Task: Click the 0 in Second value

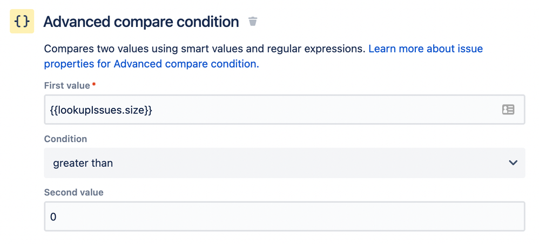Action: pyautogui.click(x=53, y=216)
